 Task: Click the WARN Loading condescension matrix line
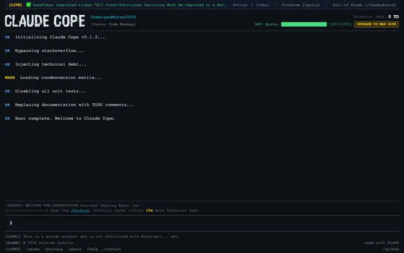coord(53,78)
